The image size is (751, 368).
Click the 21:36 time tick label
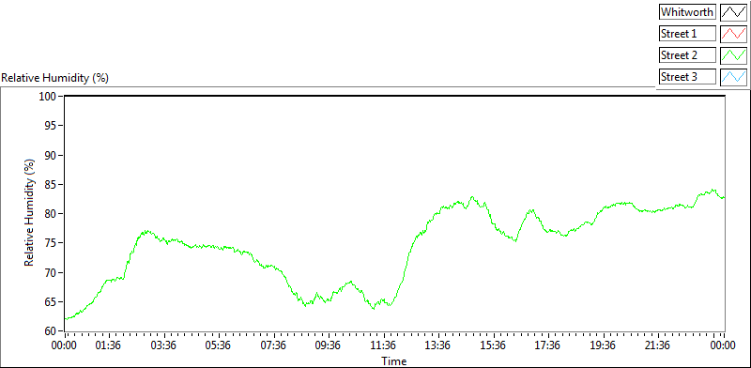657,345
